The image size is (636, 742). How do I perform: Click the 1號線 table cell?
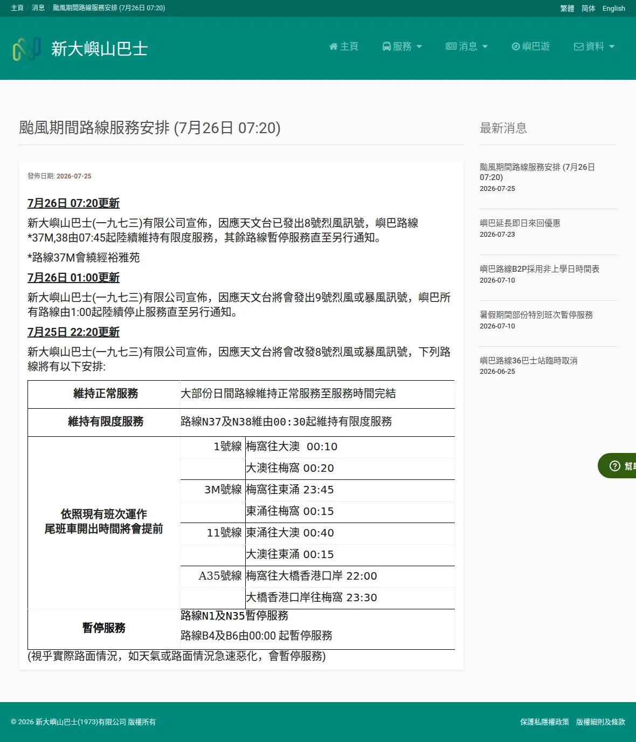click(213, 446)
